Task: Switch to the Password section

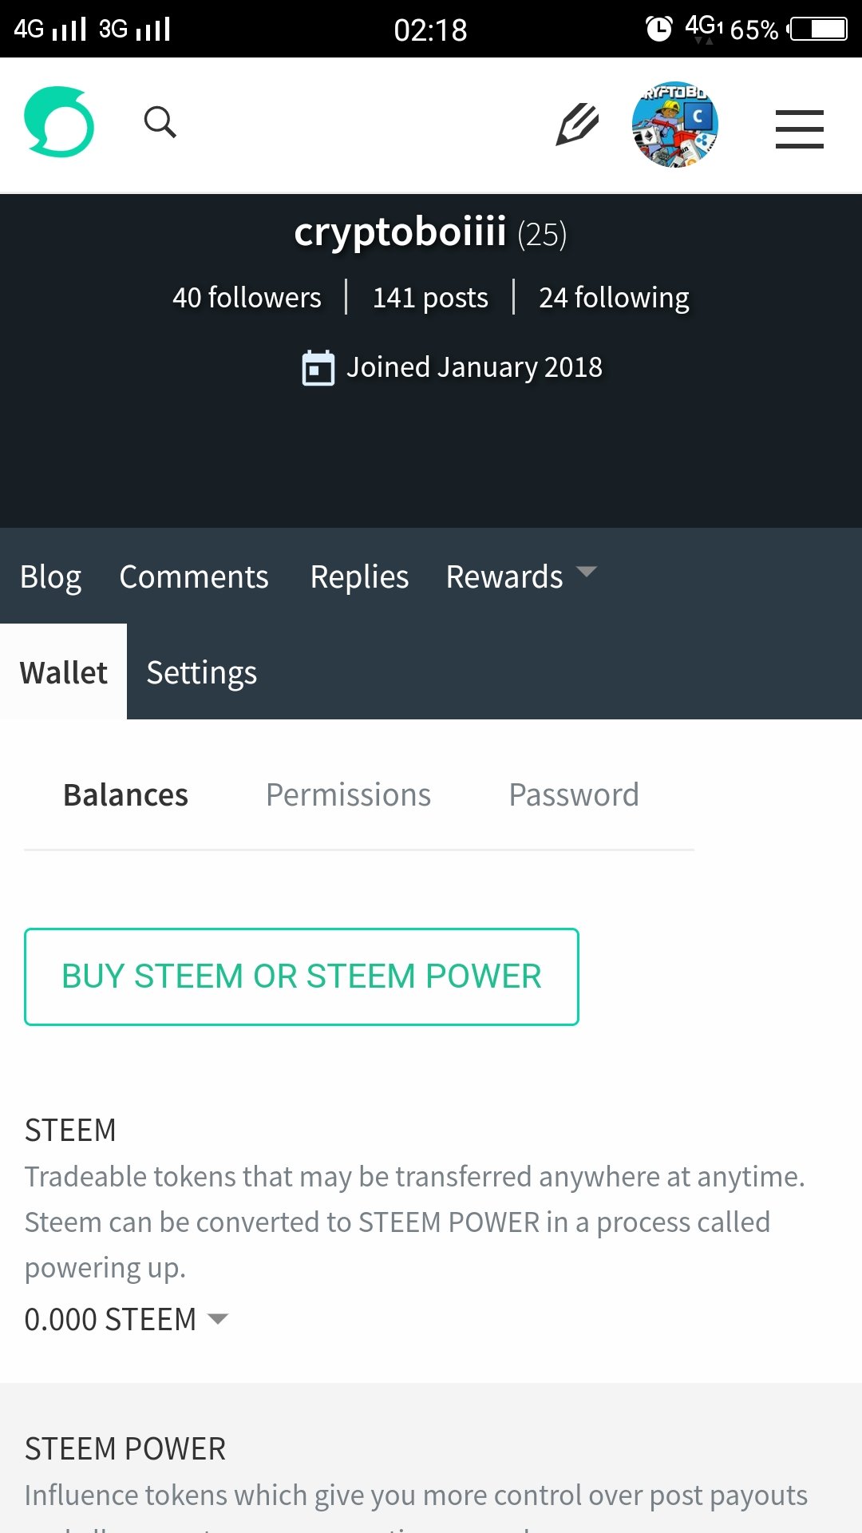Action: [574, 794]
